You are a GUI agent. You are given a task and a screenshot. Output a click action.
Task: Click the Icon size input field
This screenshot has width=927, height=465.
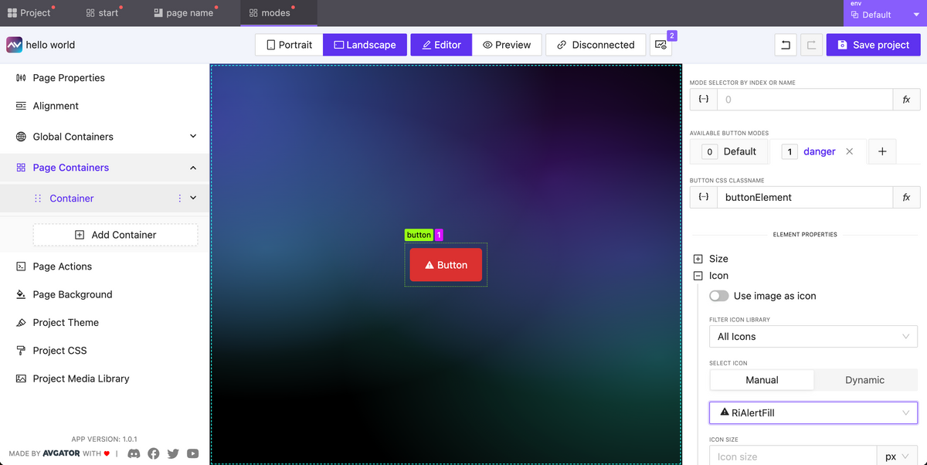pyautogui.click(x=793, y=456)
